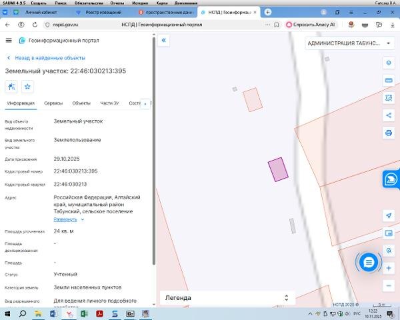Switch to пространственные данные browser tab

(x=166, y=12)
